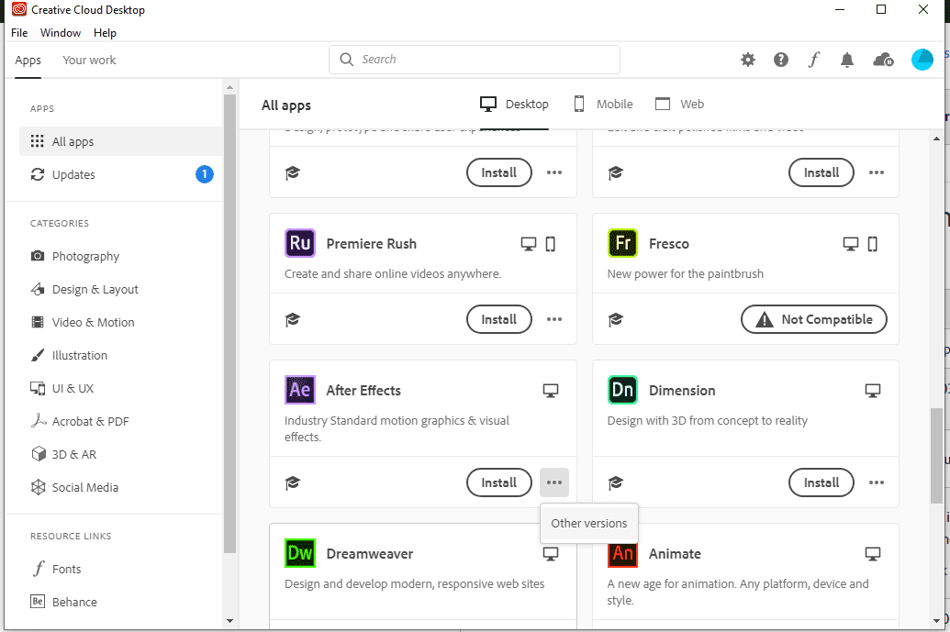
Task: Open more options for Premiere Rush
Action: pyautogui.click(x=554, y=319)
